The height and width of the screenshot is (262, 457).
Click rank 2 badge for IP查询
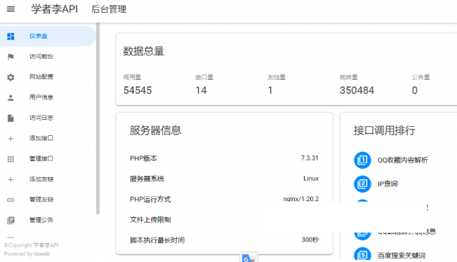coord(362,184)
